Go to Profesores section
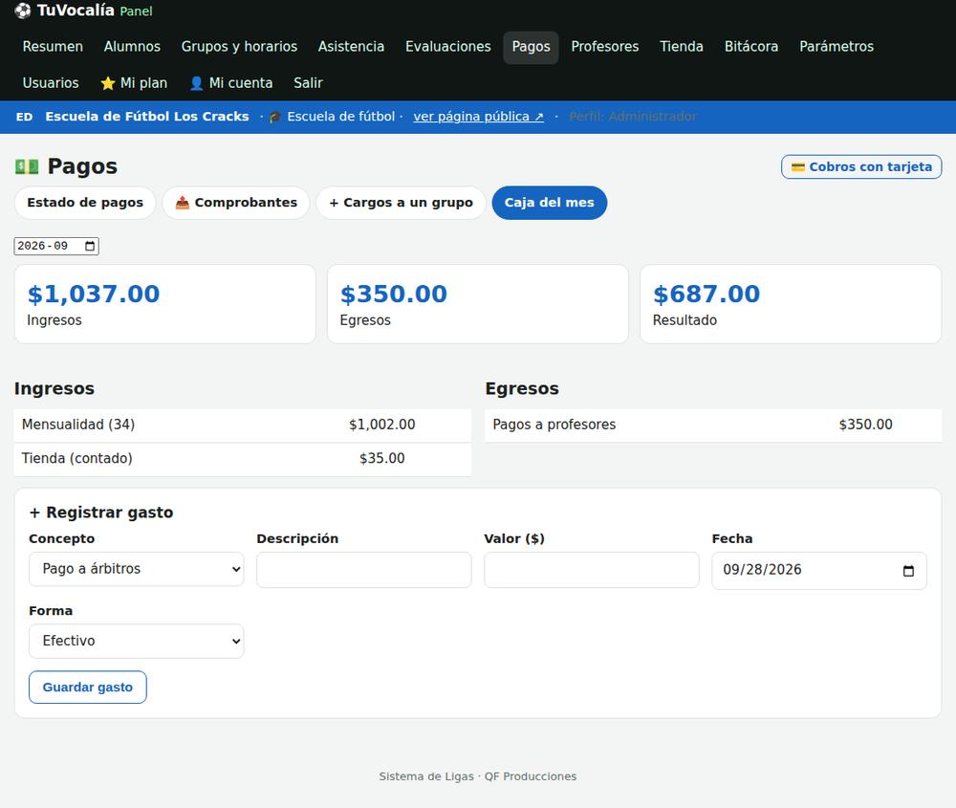This screenshot has width=956, height=808. point(605,47)
